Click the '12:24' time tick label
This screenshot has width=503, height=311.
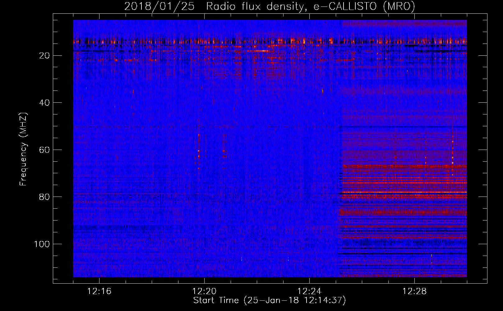coord(310,291)
